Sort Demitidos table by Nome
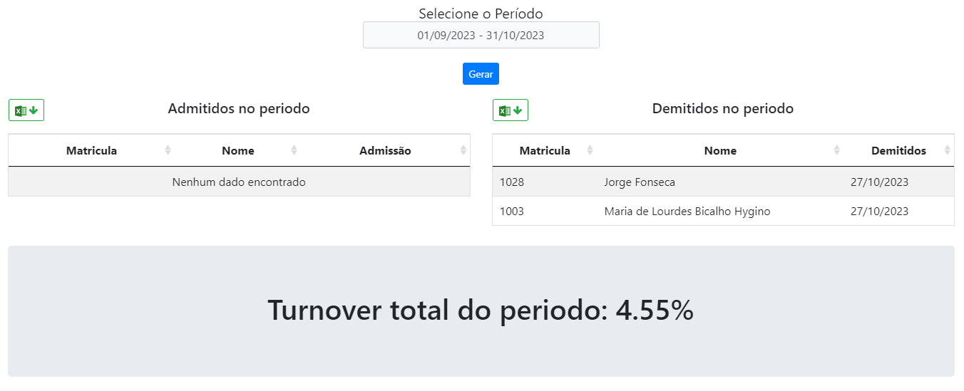The width and height of the screenshot is (964, 391). pos(720,150)
